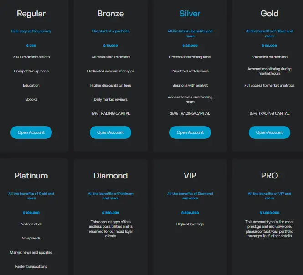Click 'No fees at all' in Platinum

click(x=31, y=224)
